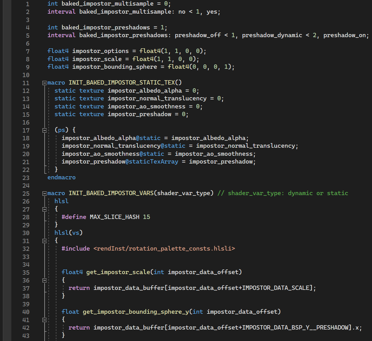Click the impostor_options variable name
The image size is (372, 341).
[x=100, y=51]
